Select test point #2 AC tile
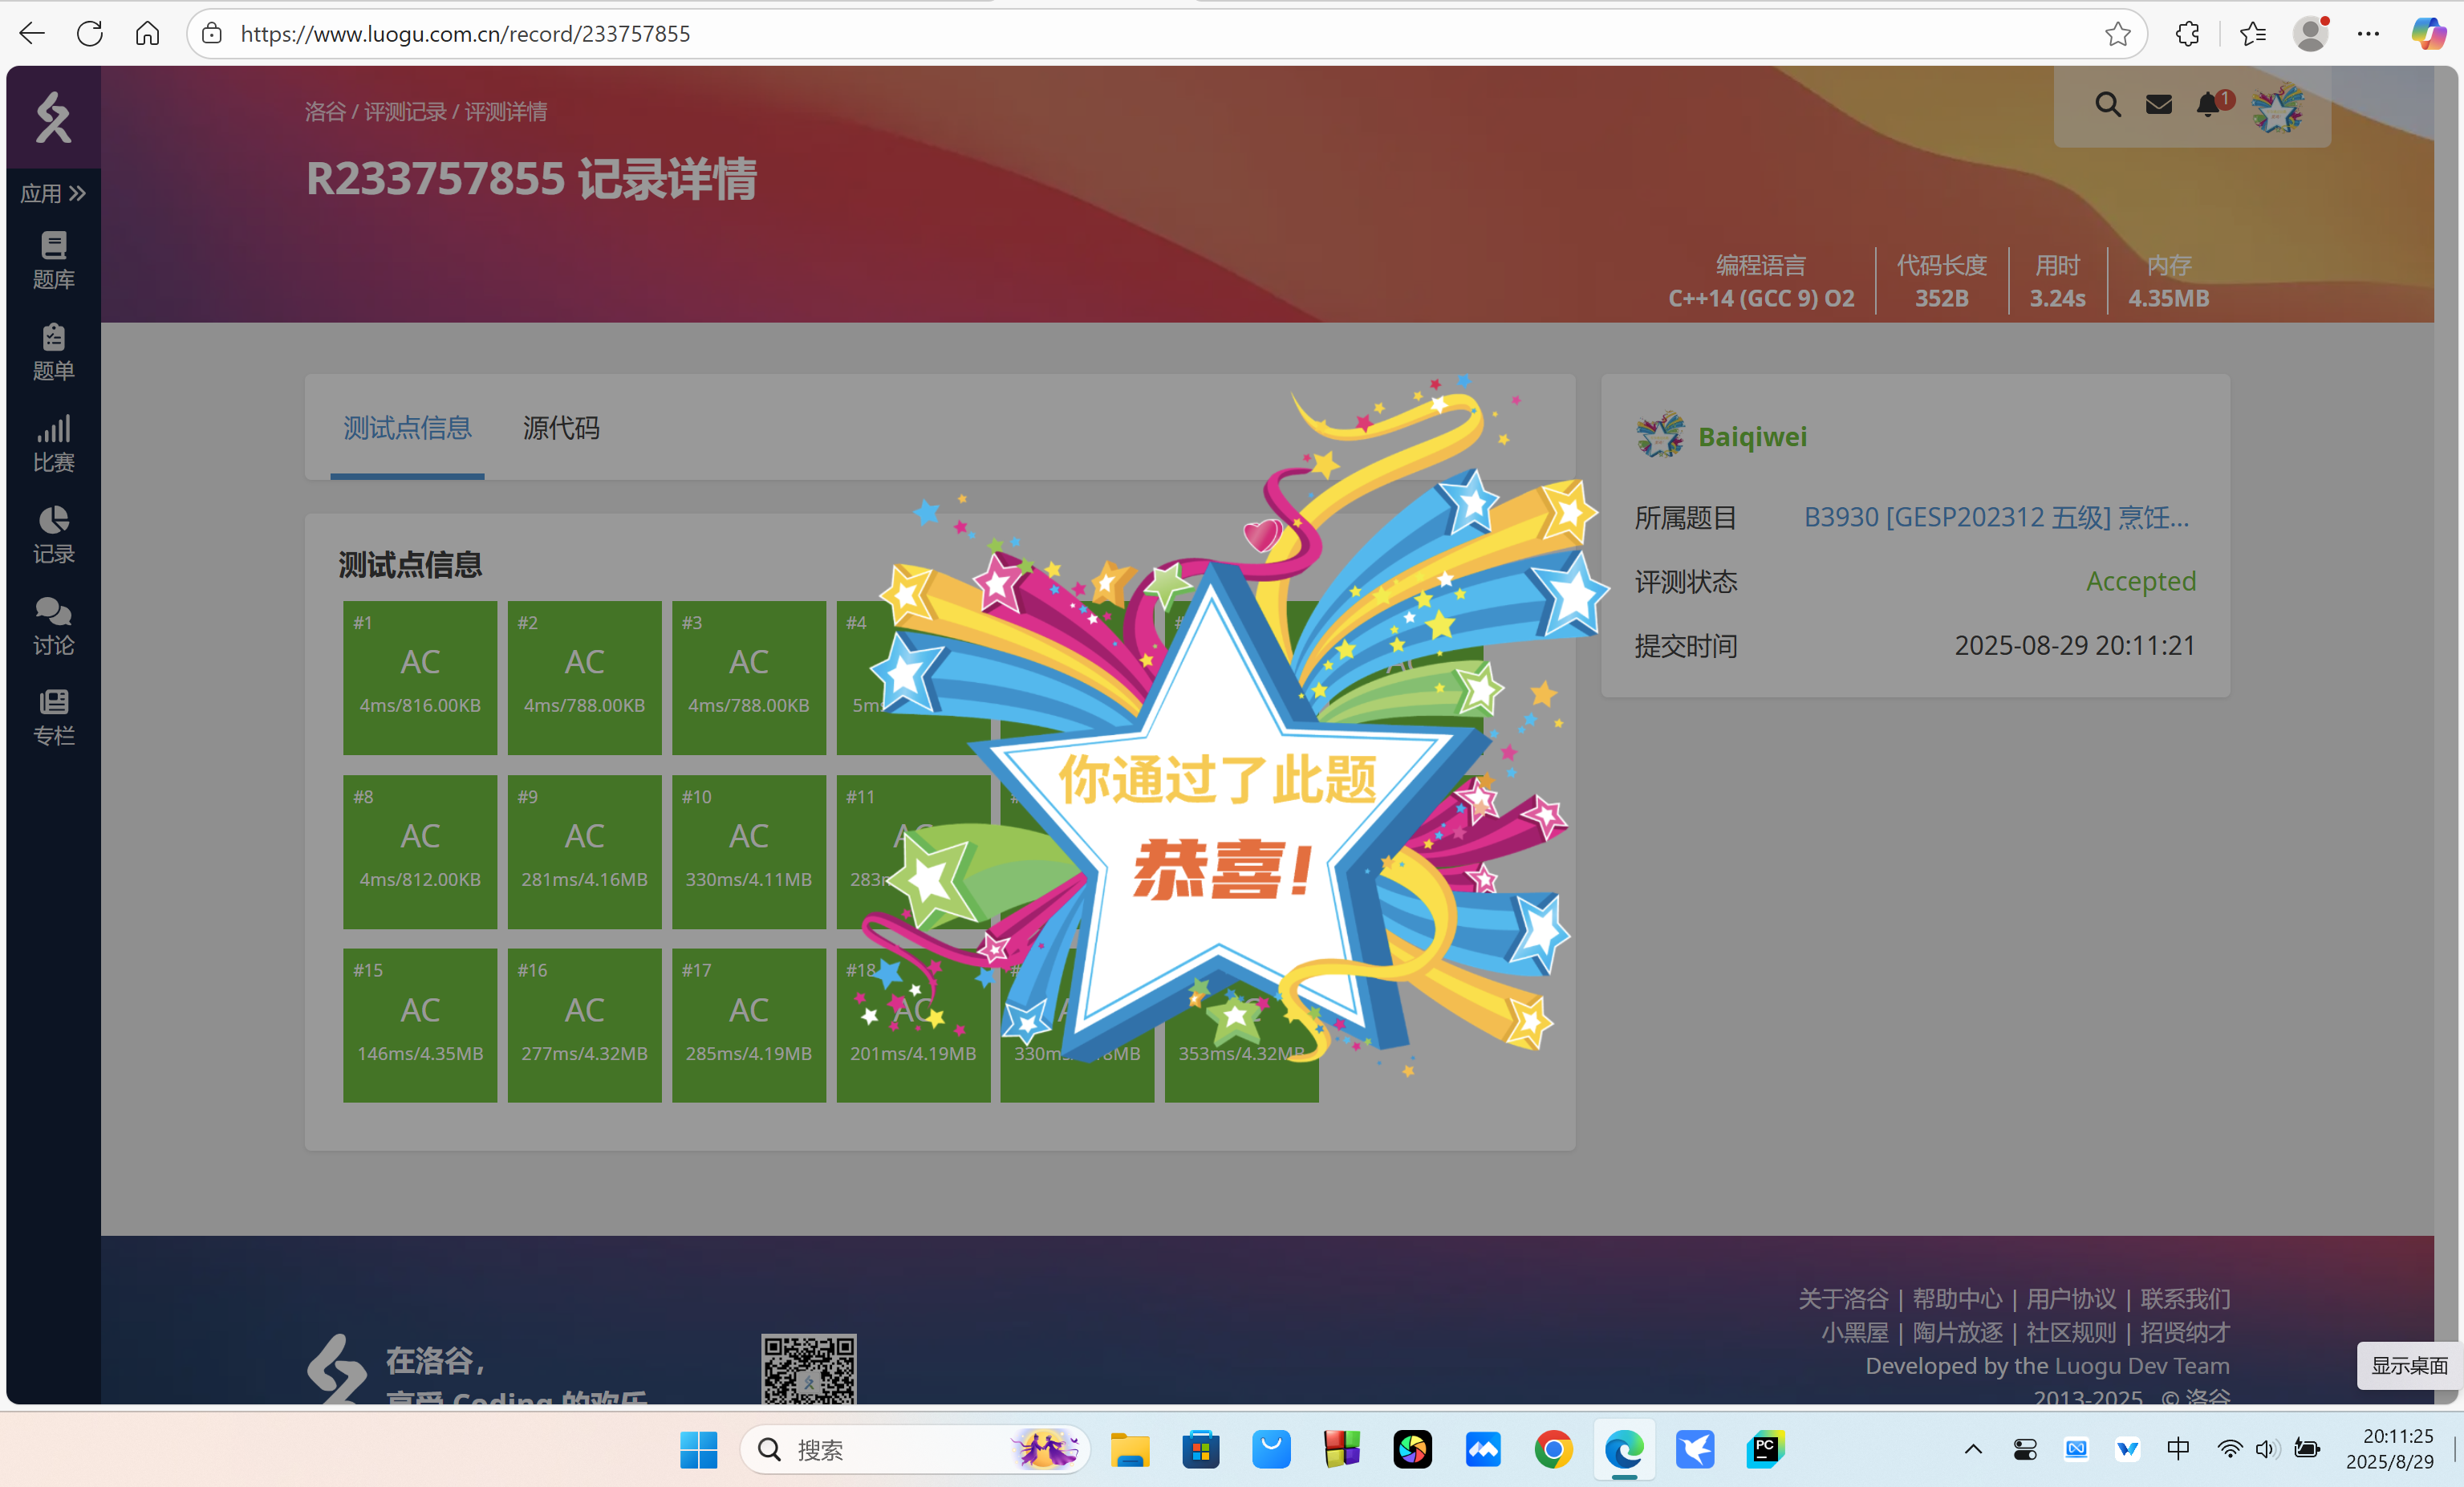 click(x=584, y=677)
